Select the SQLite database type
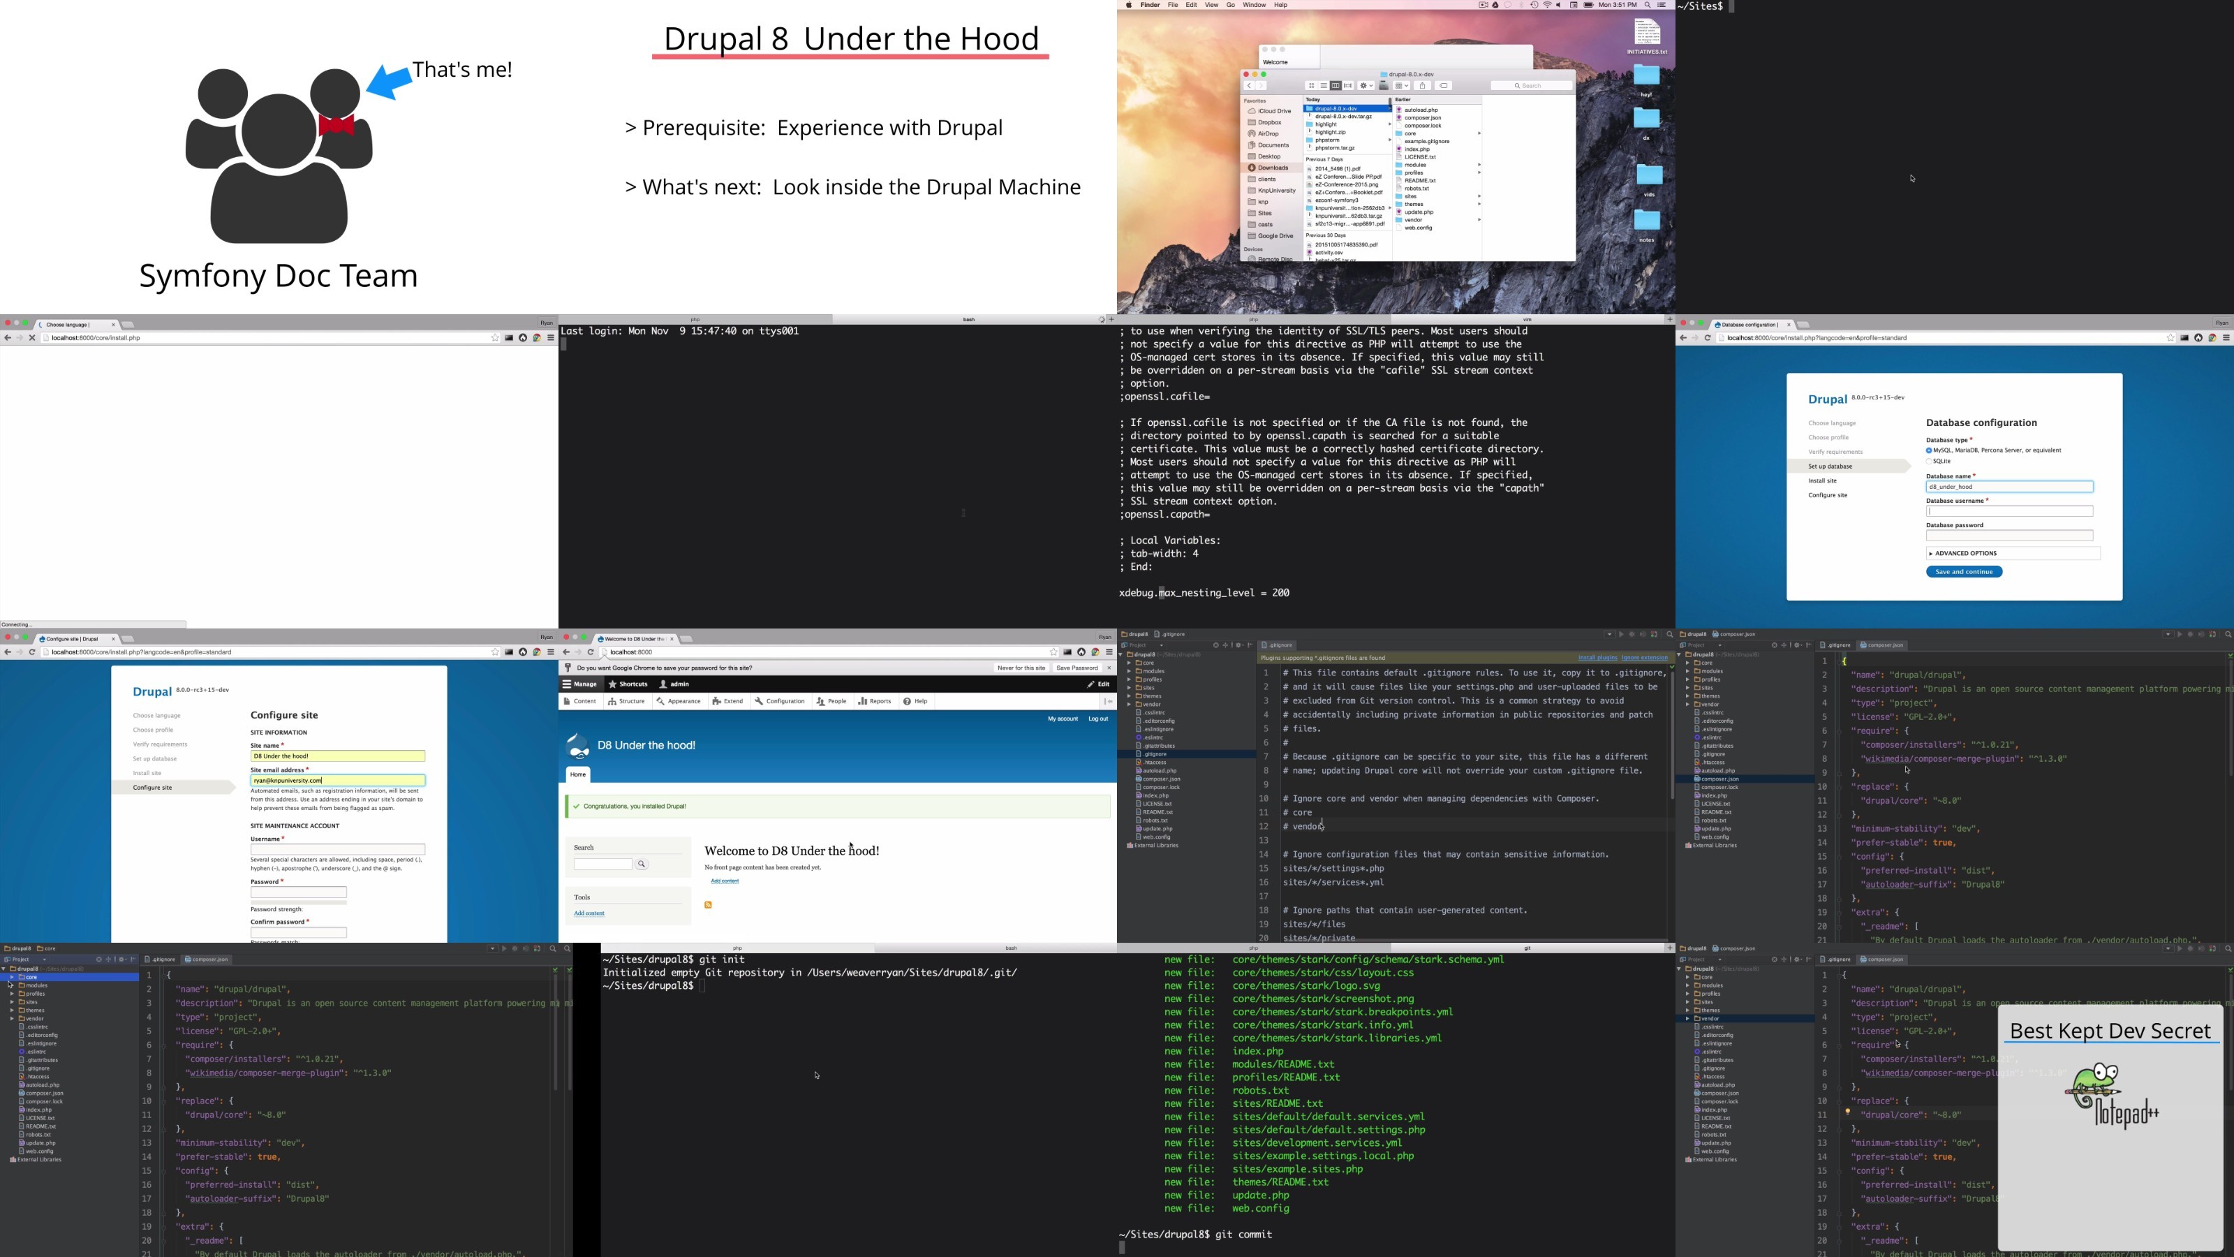Screen dimensions: 2234x1257 pyautogui.click(x=1929, y=461)
